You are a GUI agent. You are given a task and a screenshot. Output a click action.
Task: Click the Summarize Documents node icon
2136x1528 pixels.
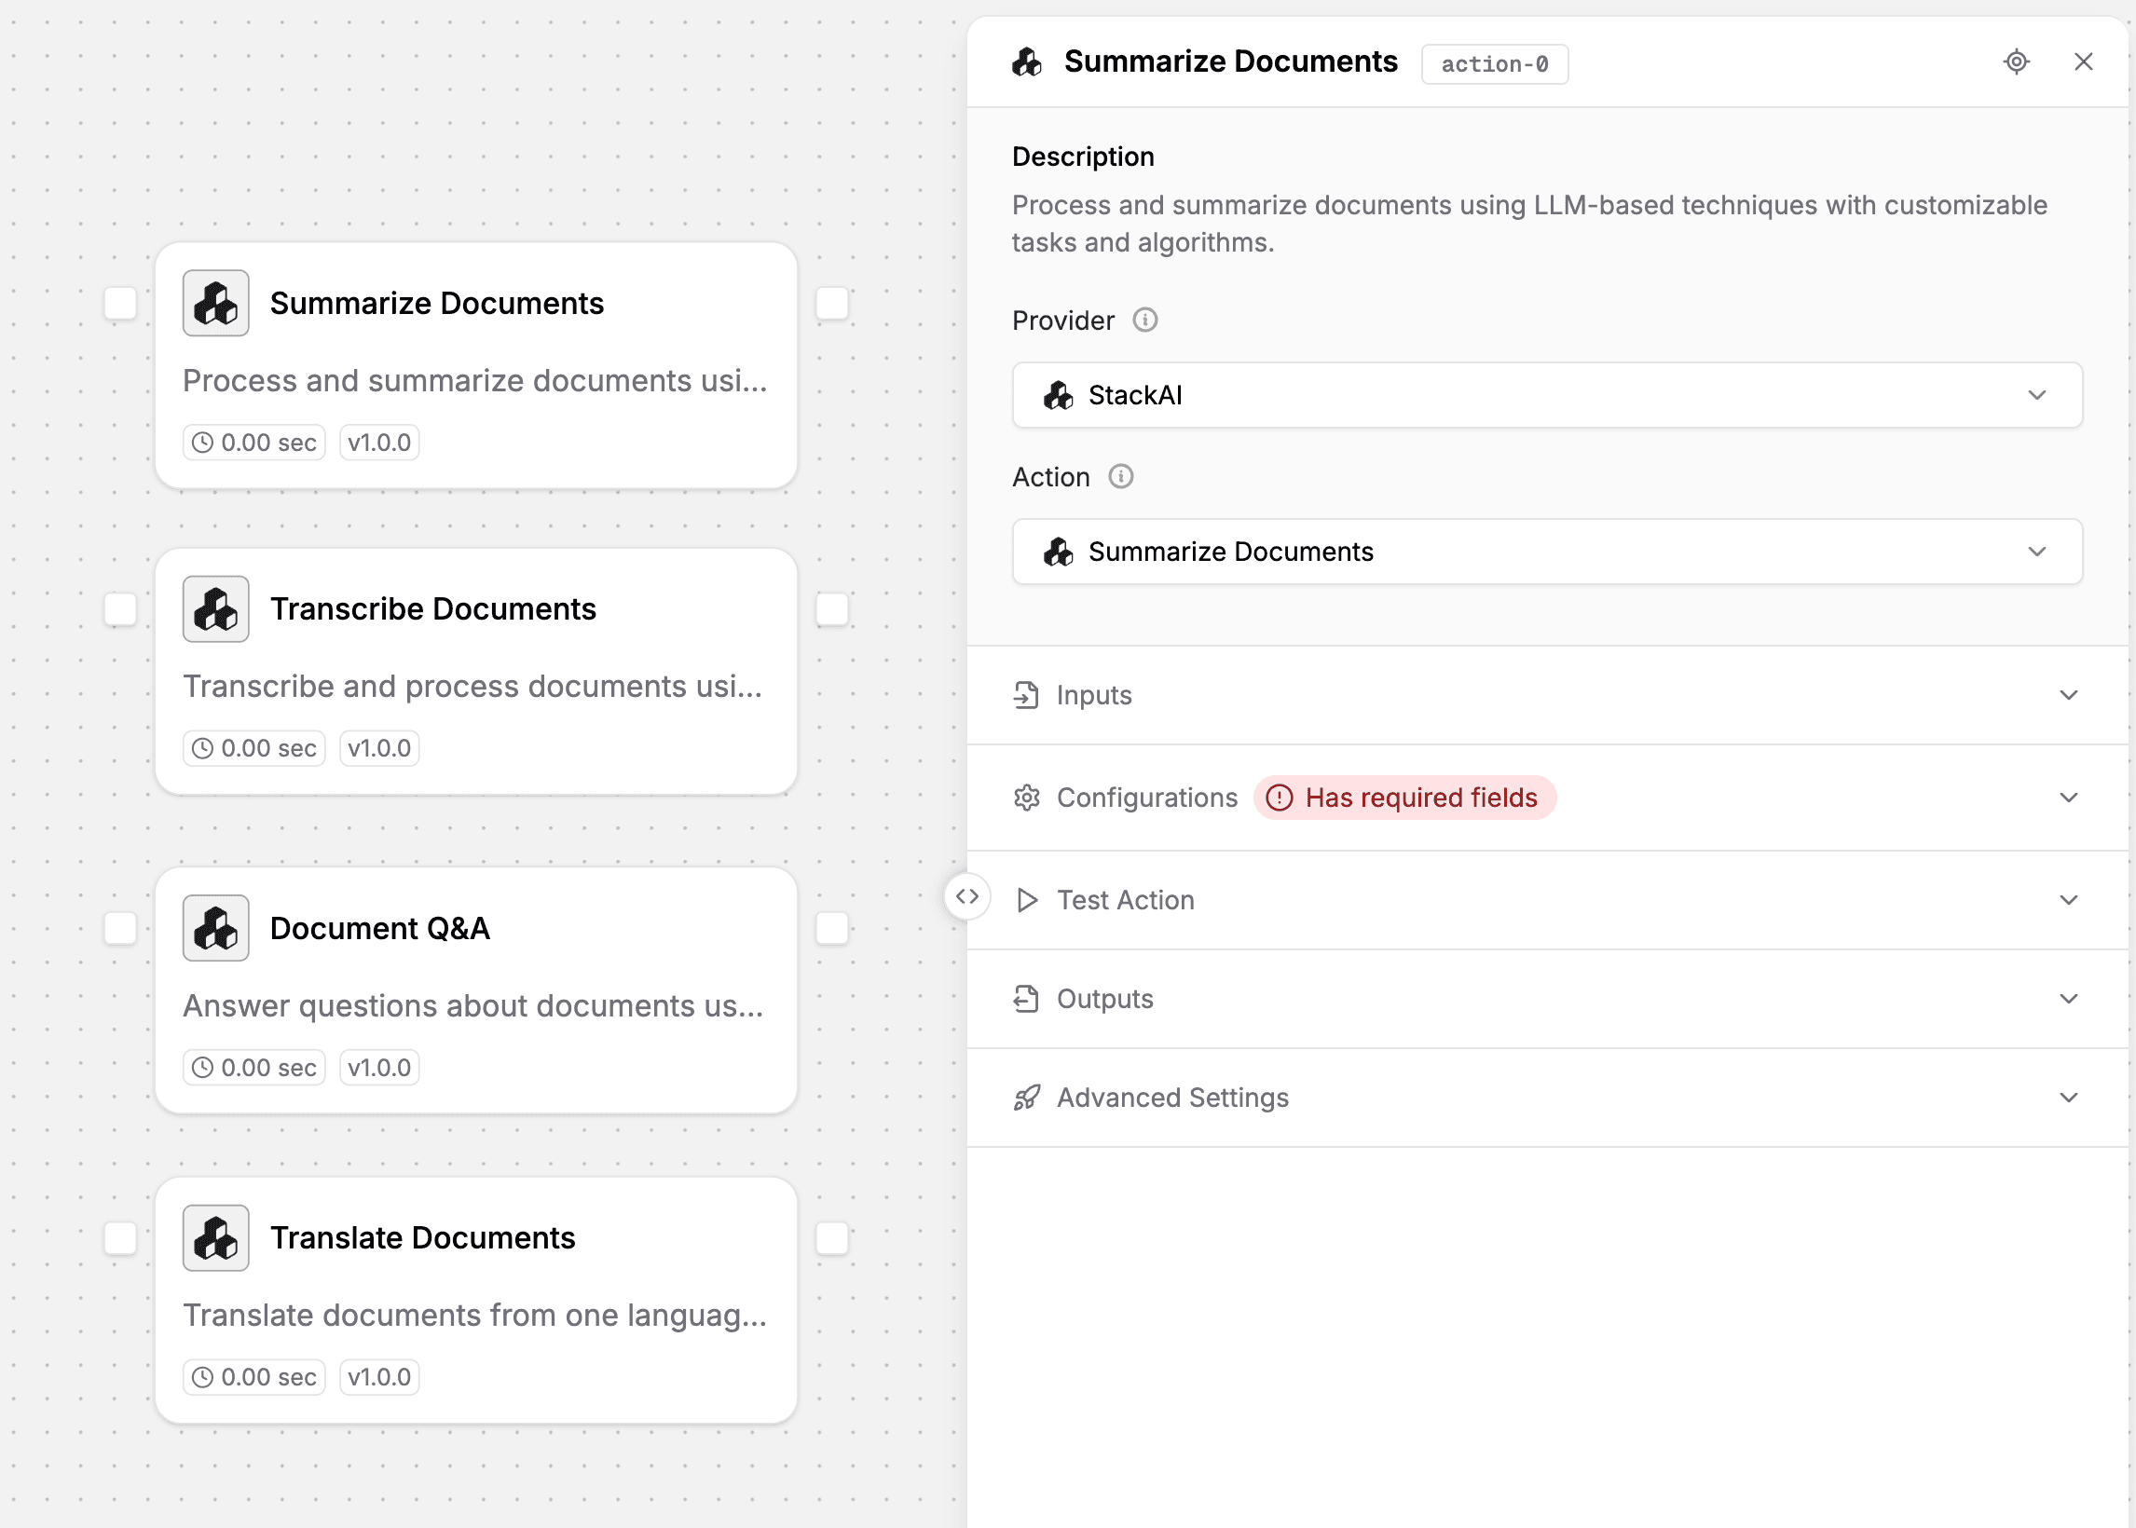point(215,304)
